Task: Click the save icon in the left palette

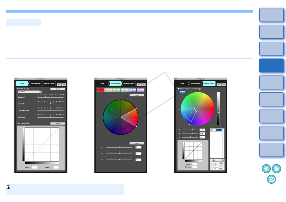Action: click(x=64, y=85)
